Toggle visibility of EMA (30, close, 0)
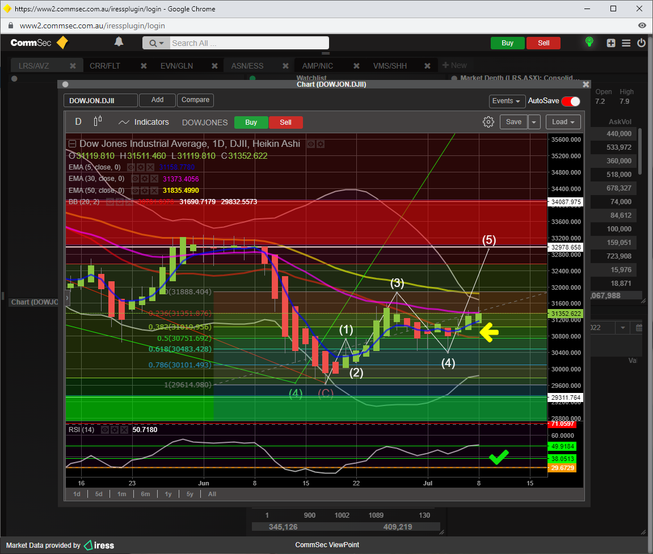The width and height of the screenshot is (653, 554). tap(135, 179)
